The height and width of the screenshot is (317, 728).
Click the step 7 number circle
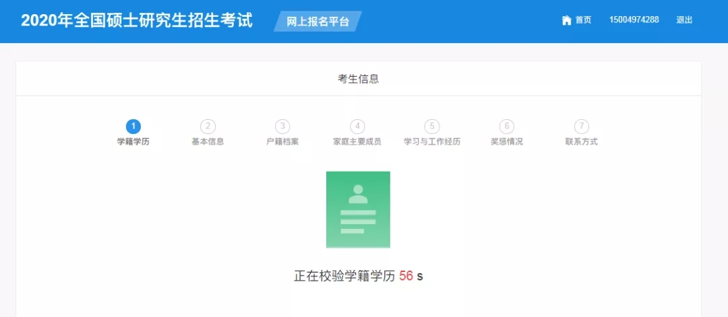point(581,127)
